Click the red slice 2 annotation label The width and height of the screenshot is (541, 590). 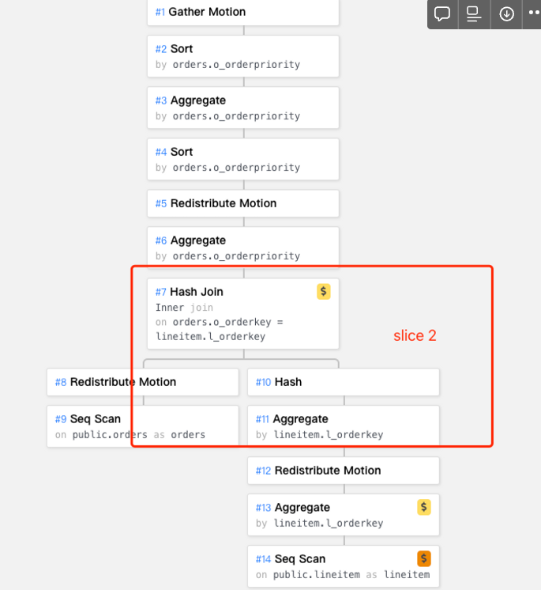[x=415, y=335]
